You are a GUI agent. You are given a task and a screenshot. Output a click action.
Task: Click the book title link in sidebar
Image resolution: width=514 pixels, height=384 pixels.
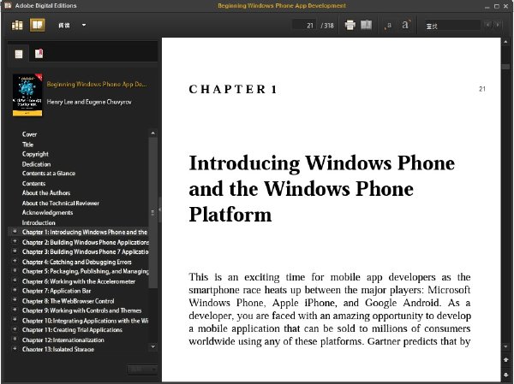tap(96, 85)
